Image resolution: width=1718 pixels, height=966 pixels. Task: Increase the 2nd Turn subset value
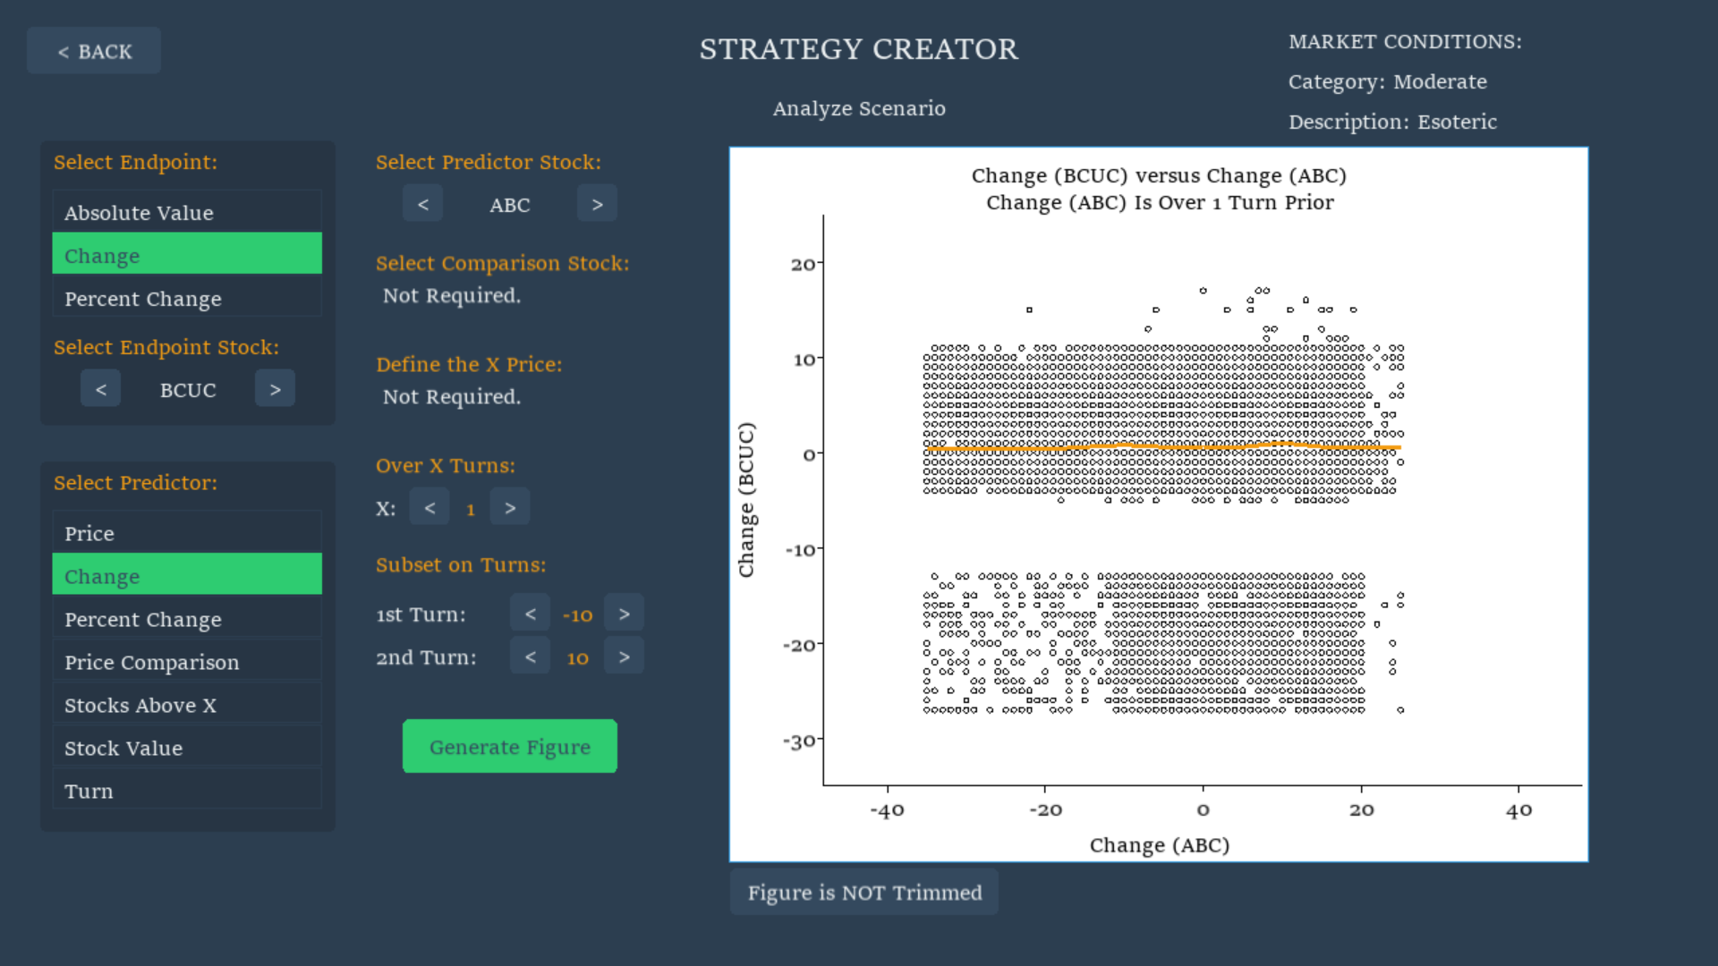624,657
